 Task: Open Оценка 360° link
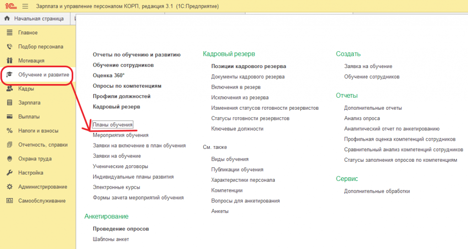(x=109, y=75)
